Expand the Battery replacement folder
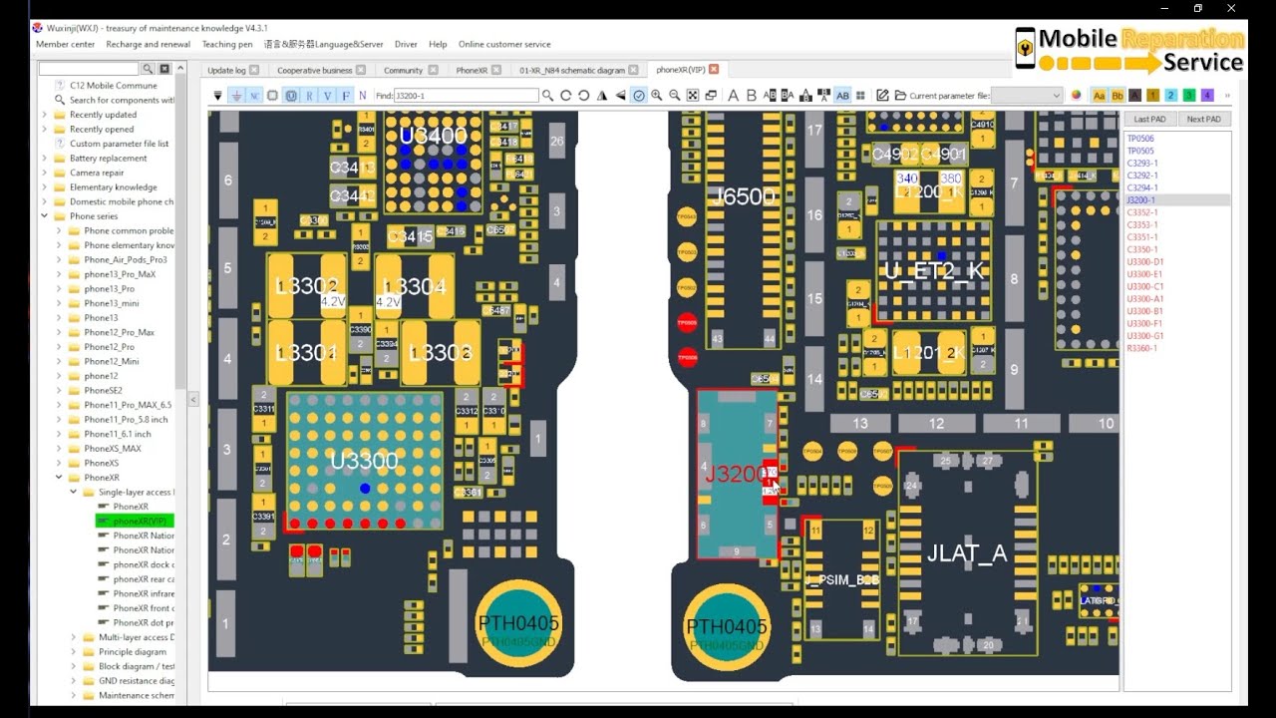 click(45, 158)
